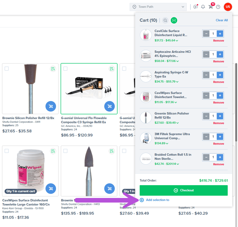
Task: Expand Braided Cotton Roll price $42.74 - $201.14
Action: tap(167, 164)
